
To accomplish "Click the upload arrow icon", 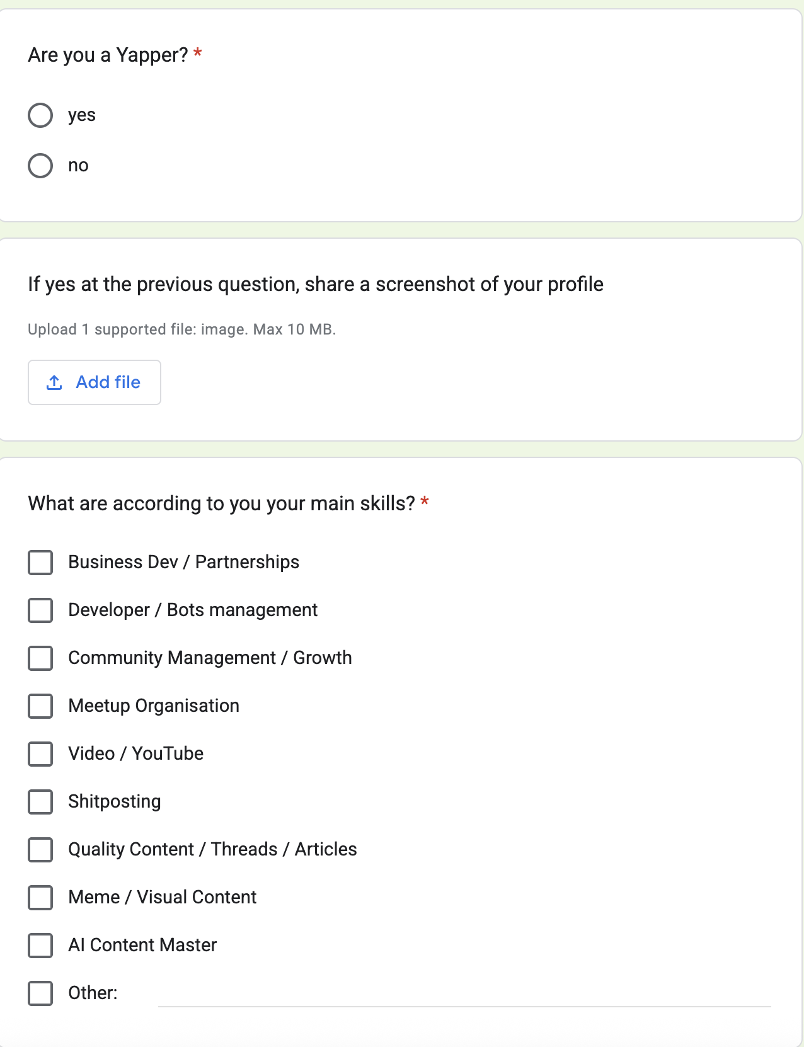I will point(55,382).
